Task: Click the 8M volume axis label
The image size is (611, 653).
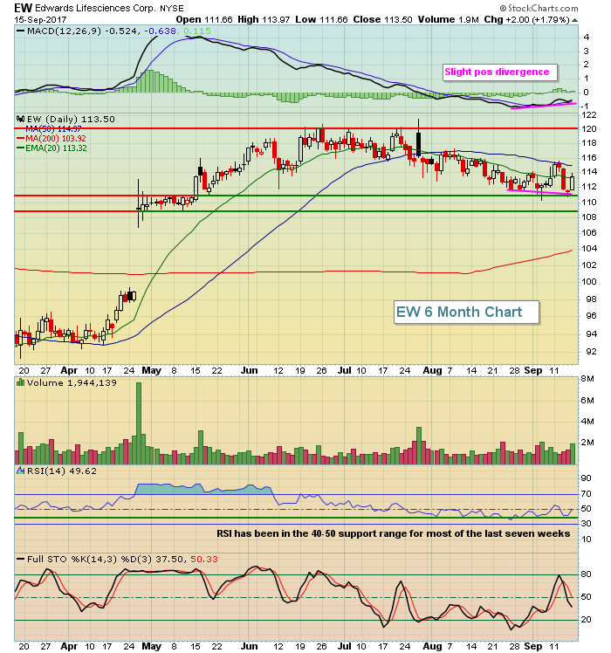Action: pos(587,379)
